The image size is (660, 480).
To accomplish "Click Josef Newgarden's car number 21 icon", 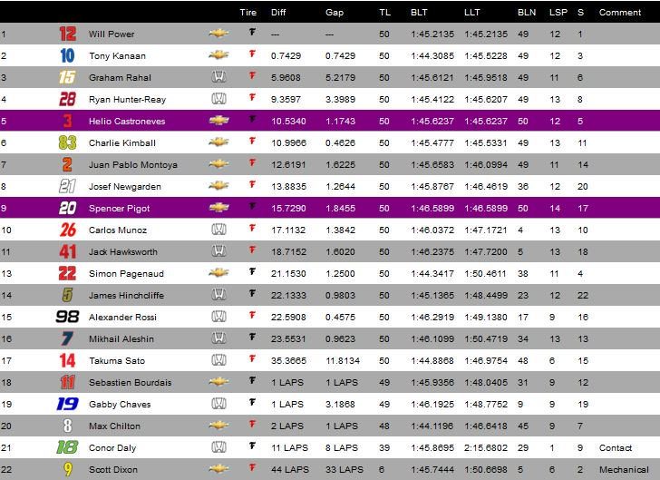I will pyautogui.click(x=67, y=186).
